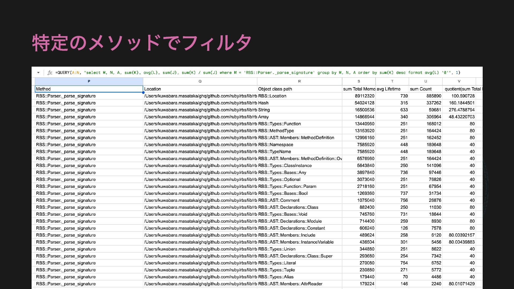Select the RBS::AST::Declarations::Constant cell
514x289 pixels.
[x=299, y=228]
